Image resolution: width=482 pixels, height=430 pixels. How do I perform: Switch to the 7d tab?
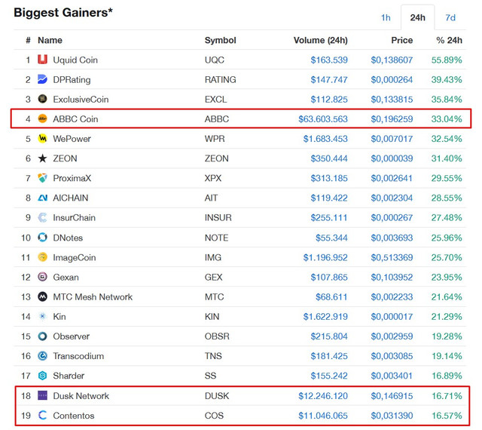pos(450,17)
